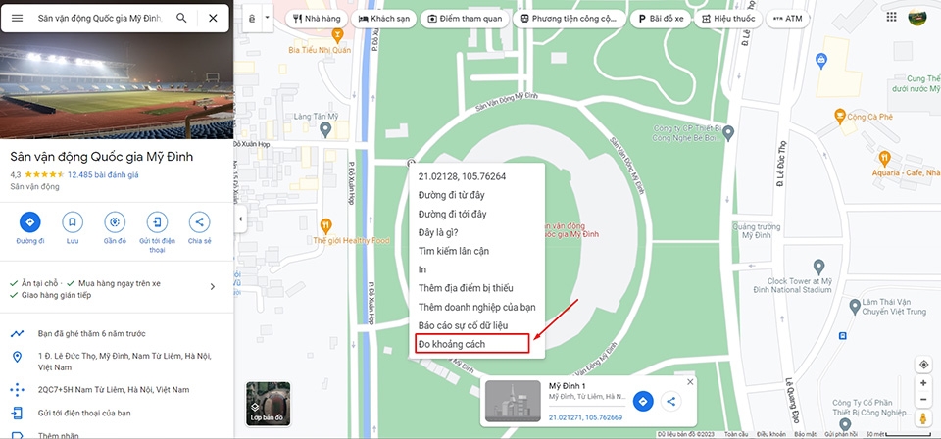Screen dimensions: 941x439
Task: Open the 12.485 bài đánh giá reviews link
Action: point(103,175)
